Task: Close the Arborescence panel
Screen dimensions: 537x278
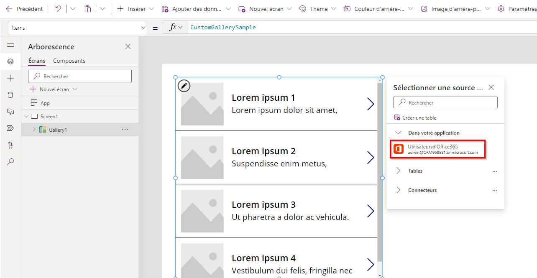Action: pos(128,46)
